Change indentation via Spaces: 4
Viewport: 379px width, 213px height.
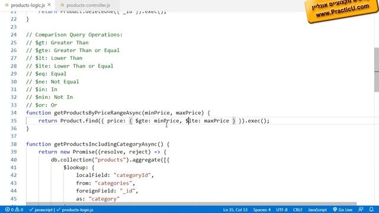click(262, 209)
